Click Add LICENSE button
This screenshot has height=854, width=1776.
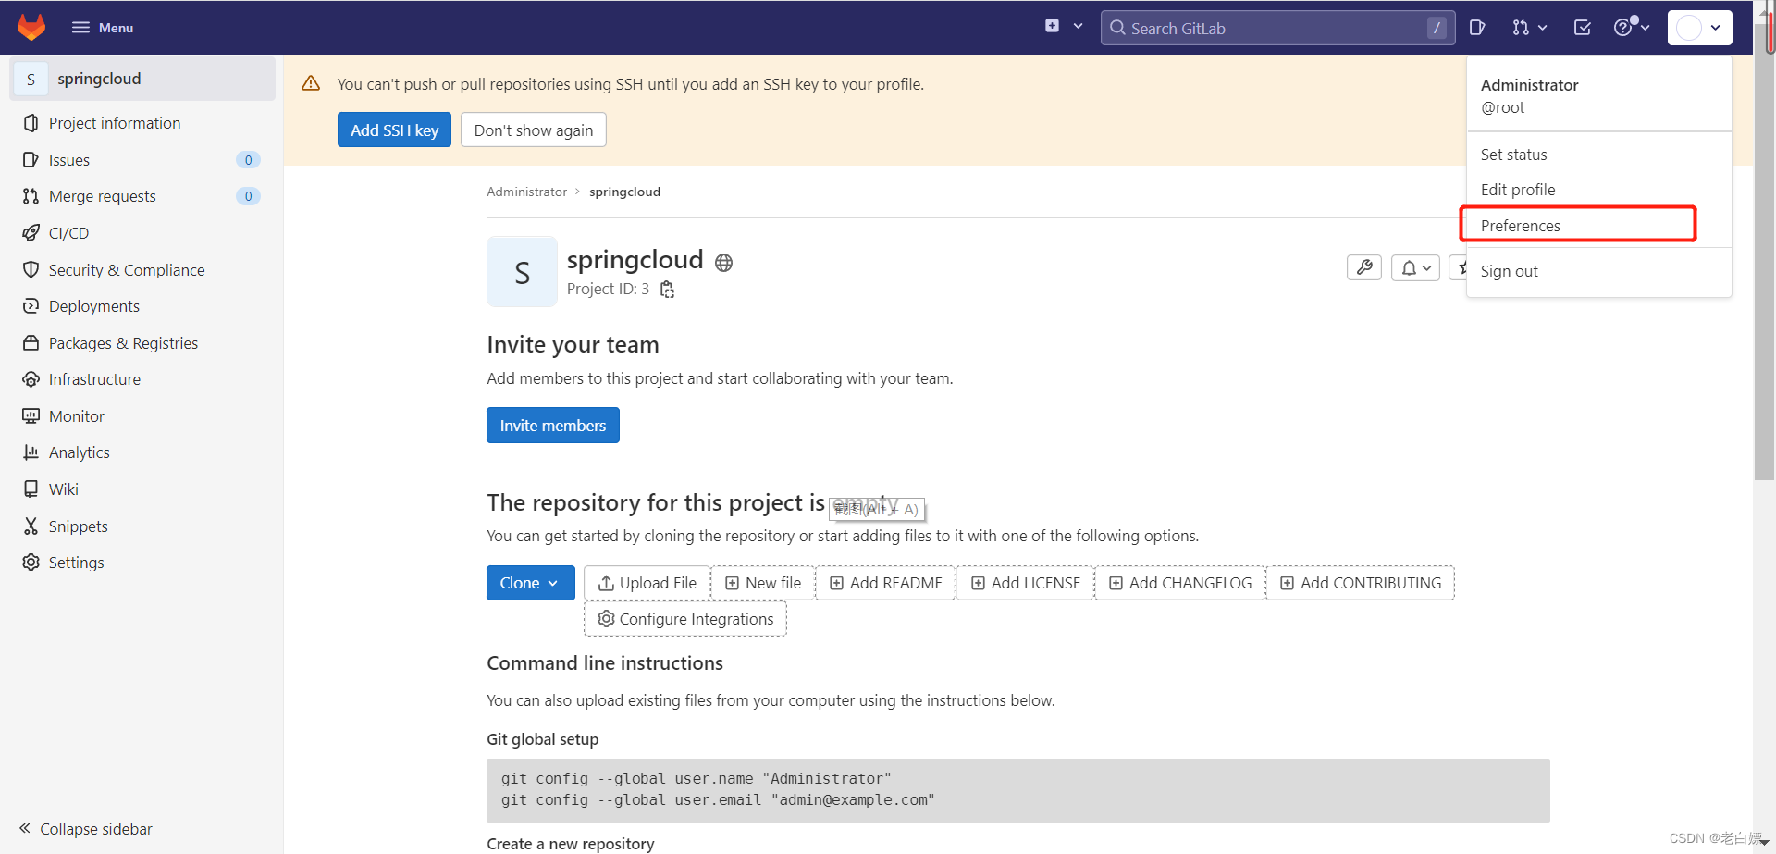(1026, 583)
